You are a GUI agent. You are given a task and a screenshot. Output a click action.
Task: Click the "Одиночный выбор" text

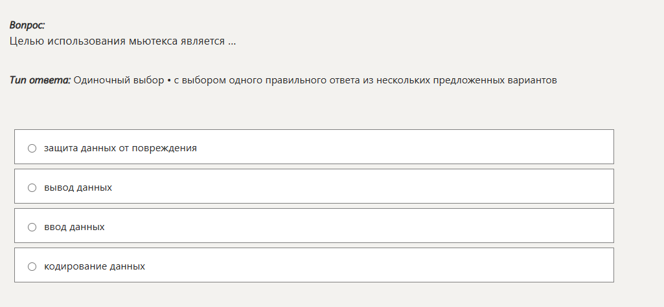(x=119, y=80)
